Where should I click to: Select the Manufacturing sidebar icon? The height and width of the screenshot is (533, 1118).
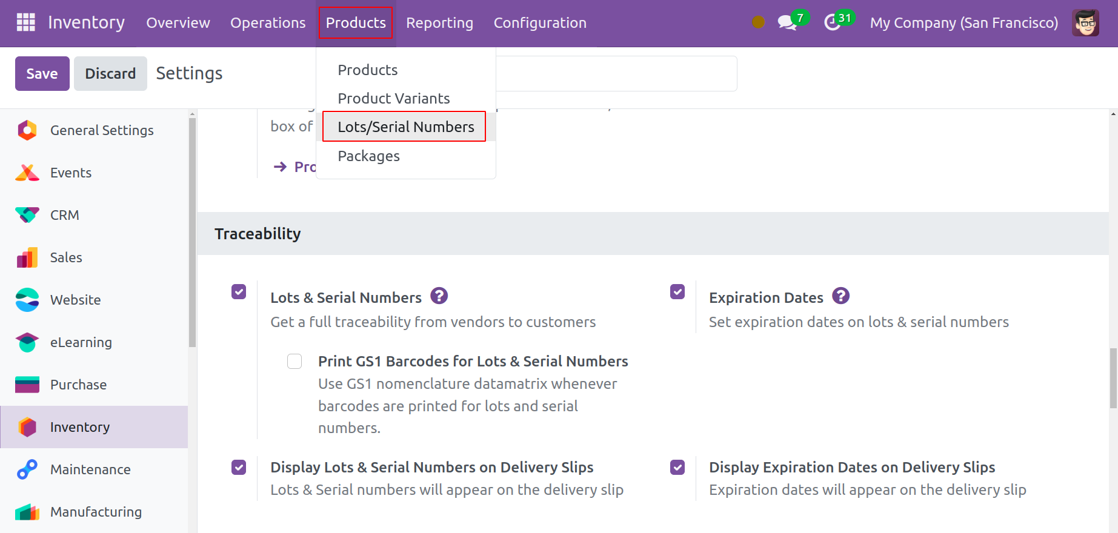coord(27,512)
